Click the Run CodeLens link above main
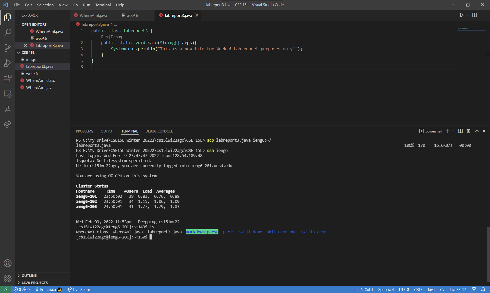The image size is (490, 293). point(104,37)
